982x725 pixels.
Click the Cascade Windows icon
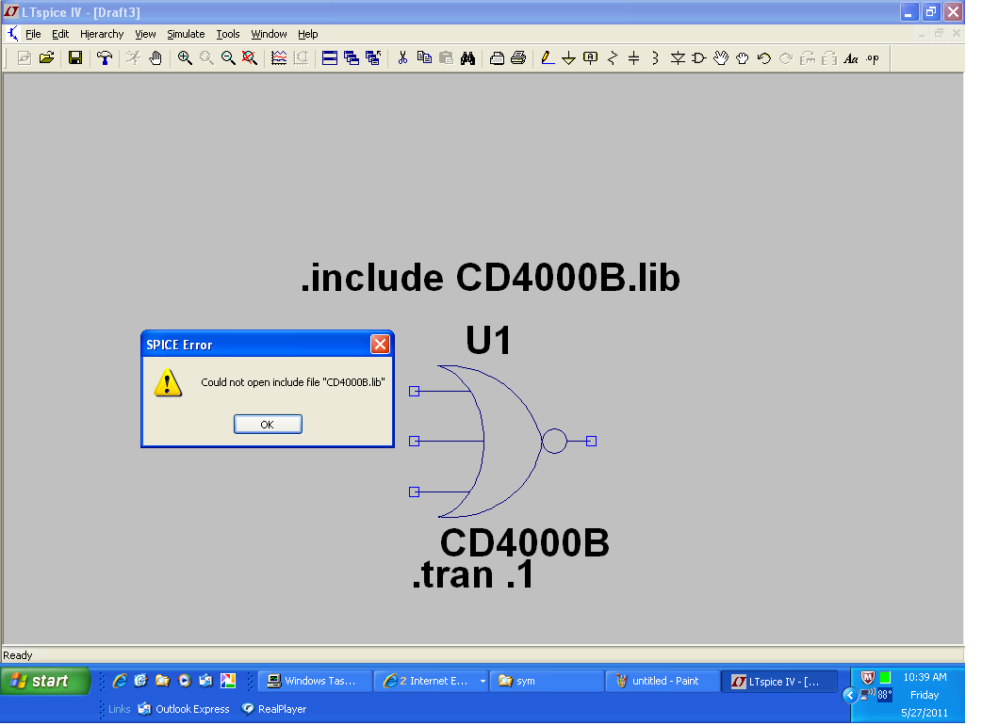pos(352,58)
